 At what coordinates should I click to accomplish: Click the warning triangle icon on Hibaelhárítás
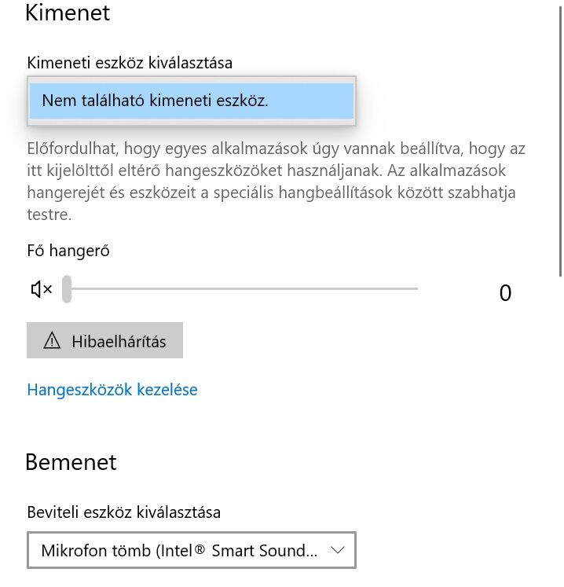(x=52, y=340)
